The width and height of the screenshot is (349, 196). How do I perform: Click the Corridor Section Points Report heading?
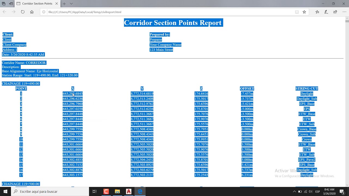(173, 23)
